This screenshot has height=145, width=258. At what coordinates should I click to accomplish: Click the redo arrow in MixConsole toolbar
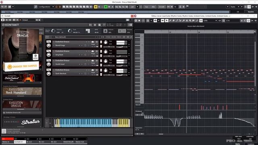tap(6, 7)
